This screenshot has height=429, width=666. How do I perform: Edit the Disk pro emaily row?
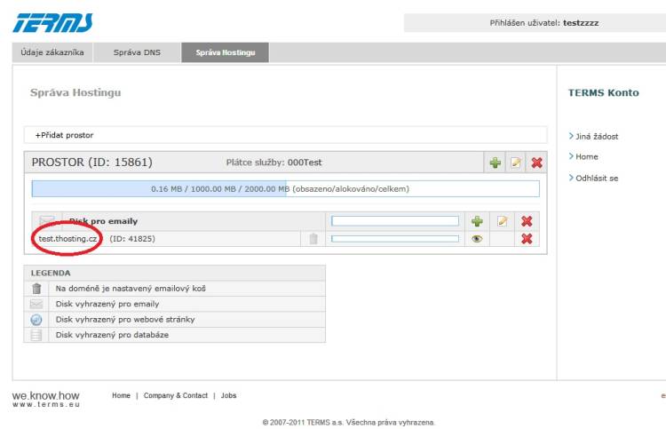click(x=502, y=221)
